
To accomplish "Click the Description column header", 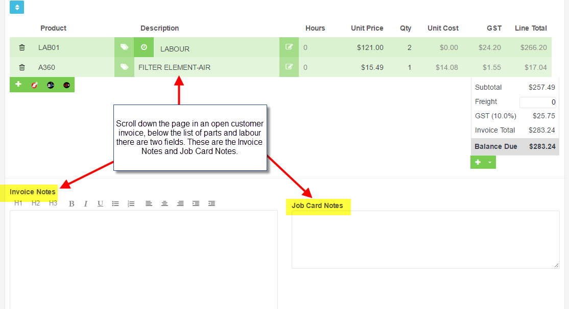I will (160, 28).
